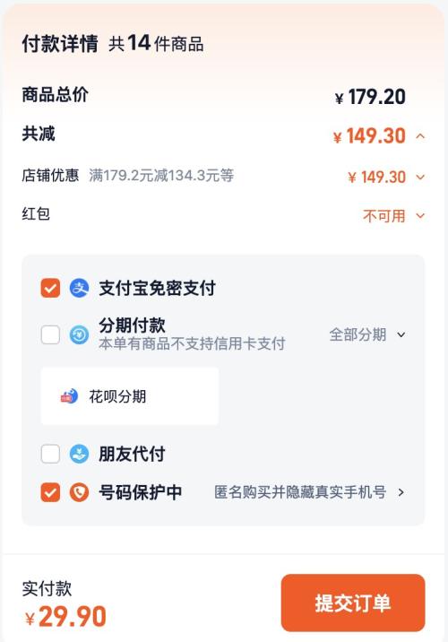Select the 花呗分期 option card
The width and height of the screenshot is (448, 642).
click(129, 396)
